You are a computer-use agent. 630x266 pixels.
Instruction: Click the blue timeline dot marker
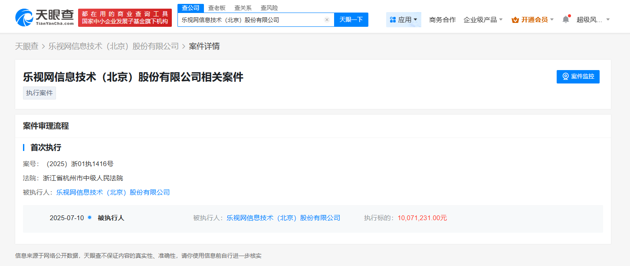pyautogui.click(x=90, y=218)
